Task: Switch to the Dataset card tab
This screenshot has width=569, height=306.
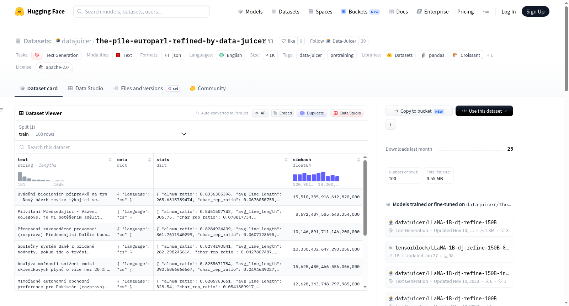Action: (38, 88)
